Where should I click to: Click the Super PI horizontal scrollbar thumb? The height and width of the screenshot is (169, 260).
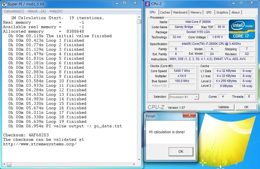point(9,164)
